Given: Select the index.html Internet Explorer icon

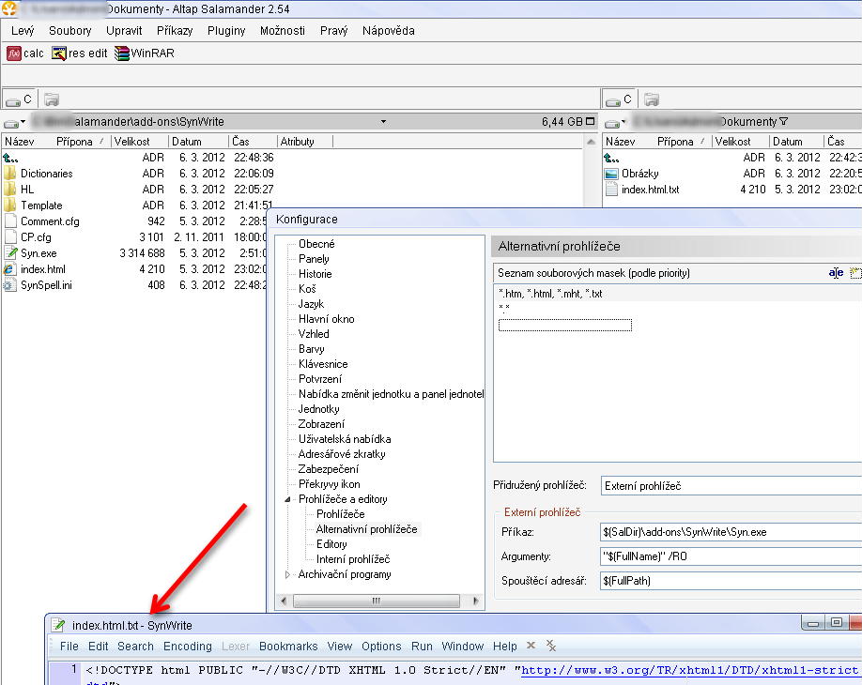Looking at the screenshot, I should pyautogui.click(x=10, y=269).
